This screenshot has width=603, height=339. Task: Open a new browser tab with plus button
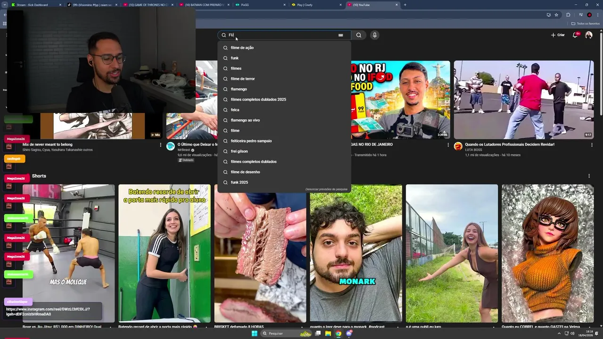click(405, 5)
